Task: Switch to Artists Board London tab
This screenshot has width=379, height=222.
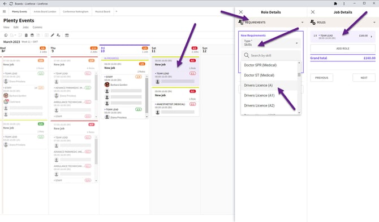Action: pos(45,12)
